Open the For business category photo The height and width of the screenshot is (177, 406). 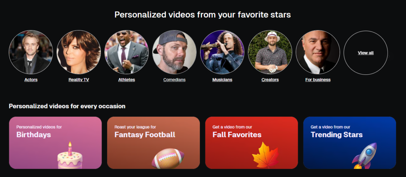coord(318,52)
